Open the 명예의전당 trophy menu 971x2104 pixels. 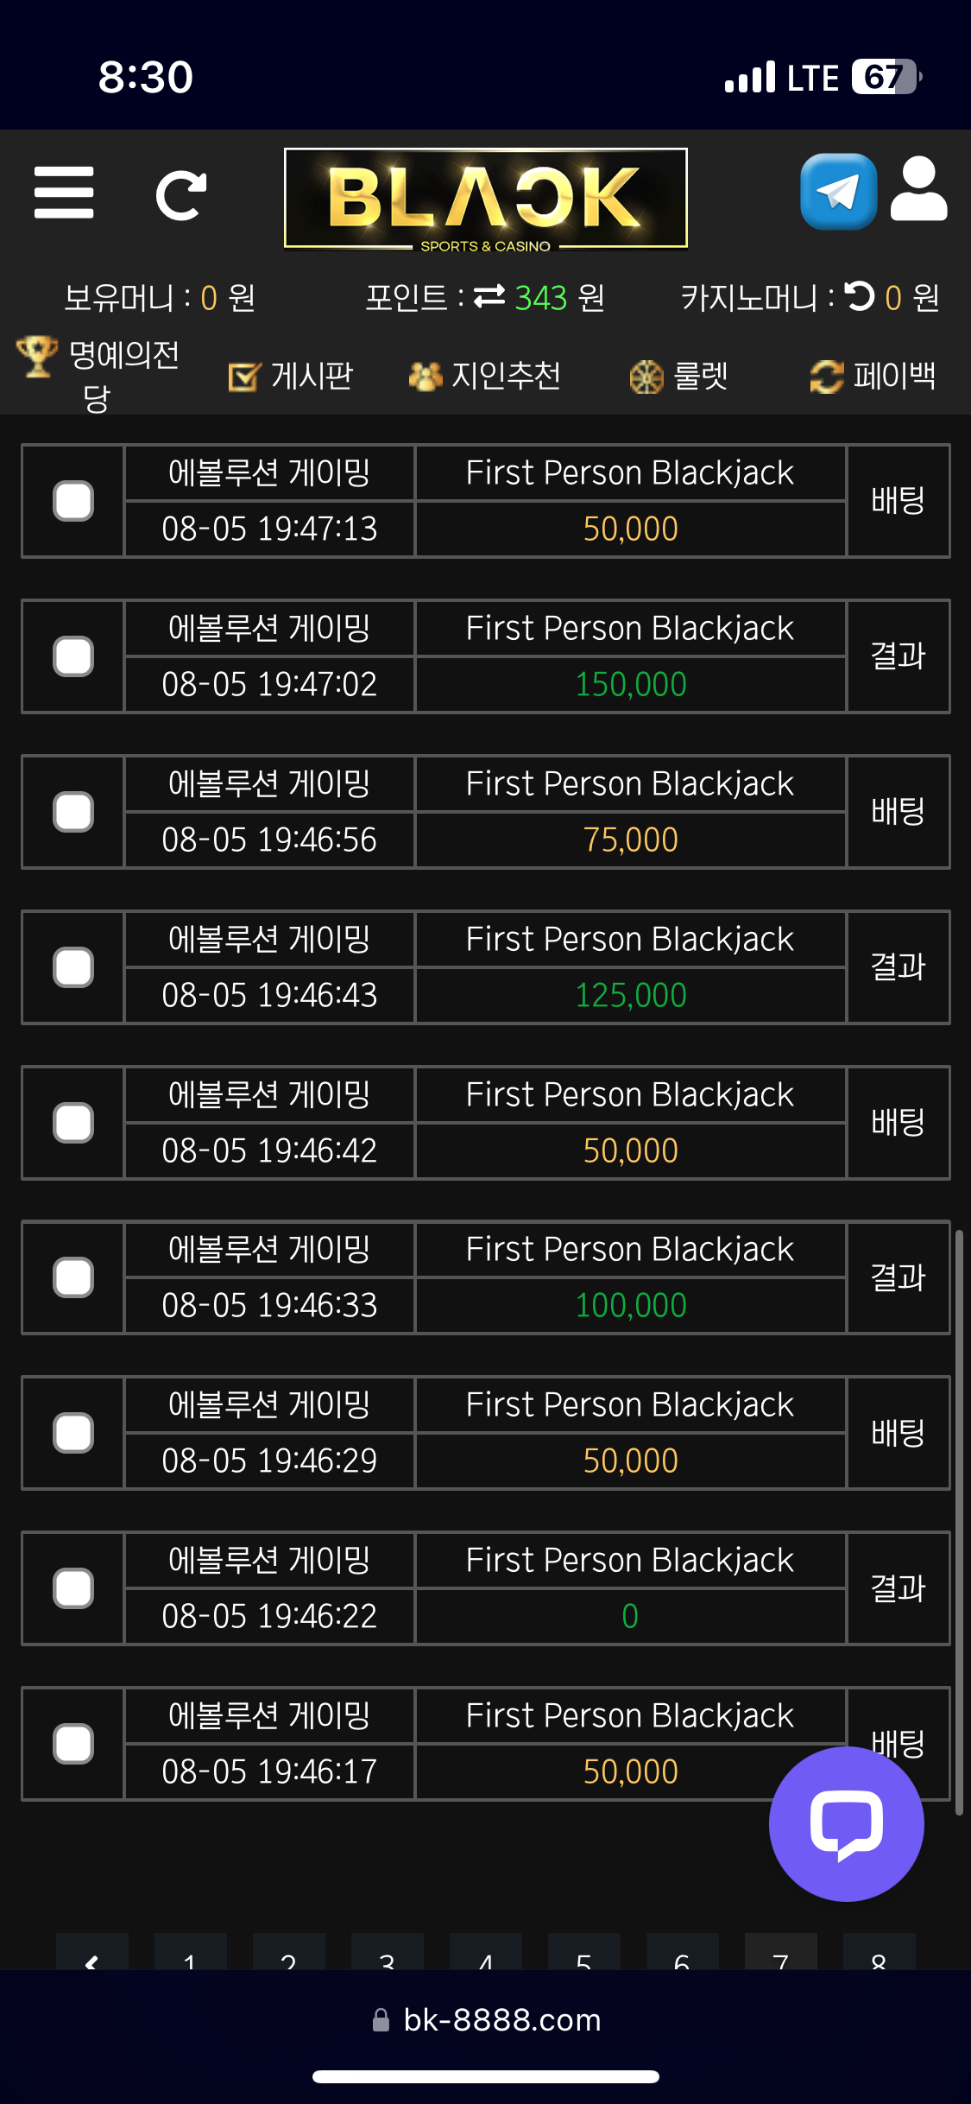98,375
